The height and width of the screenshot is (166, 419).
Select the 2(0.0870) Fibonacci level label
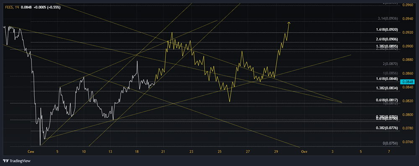[391, 64]
